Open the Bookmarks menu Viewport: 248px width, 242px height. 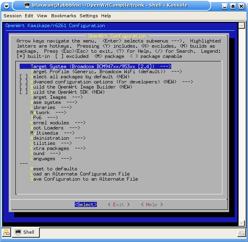(x=64, y=16)
